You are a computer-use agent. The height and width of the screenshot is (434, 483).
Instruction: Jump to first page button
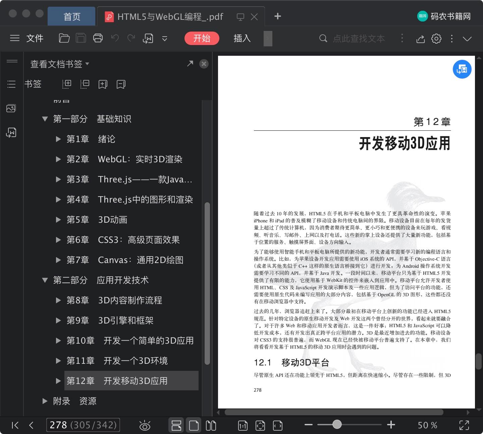(15, 425)
